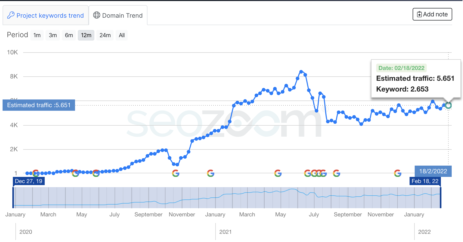Show All period data
The height and width of the screenshot is (242, 463).
coord(122,35)
